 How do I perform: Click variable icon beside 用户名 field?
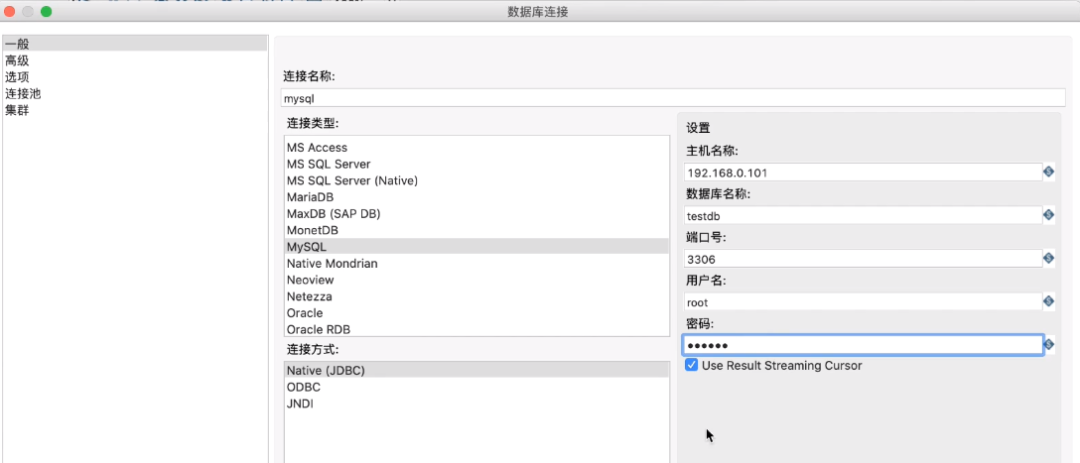point(1049,301)
